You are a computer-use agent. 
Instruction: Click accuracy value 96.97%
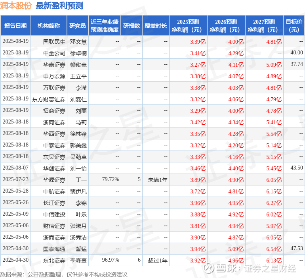point(111,260)
